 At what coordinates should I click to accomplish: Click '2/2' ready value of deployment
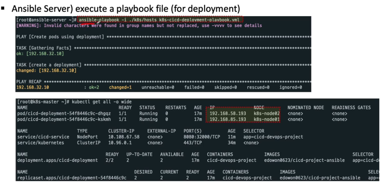[x=110, y=160]
